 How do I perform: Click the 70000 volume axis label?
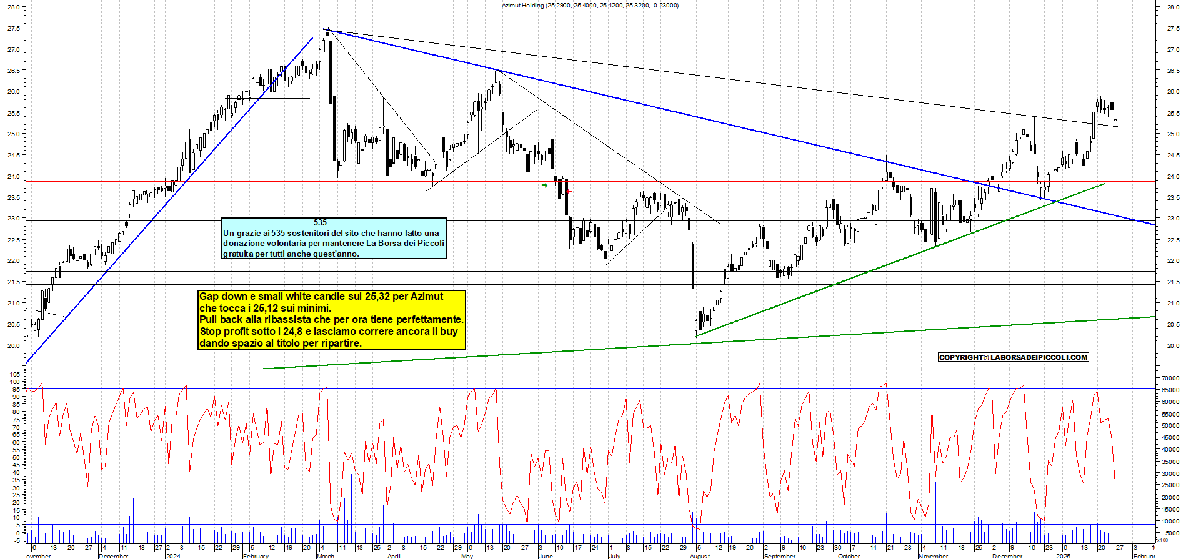[x=1170, y=378]
